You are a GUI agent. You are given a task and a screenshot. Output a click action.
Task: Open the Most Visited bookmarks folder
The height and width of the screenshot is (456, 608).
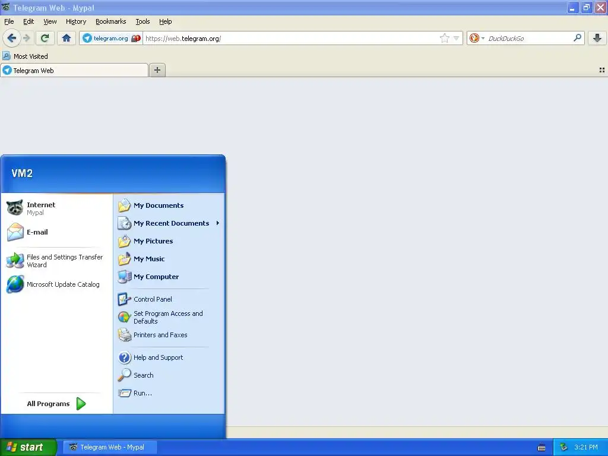pyautogui.click(x=26, y=56)
